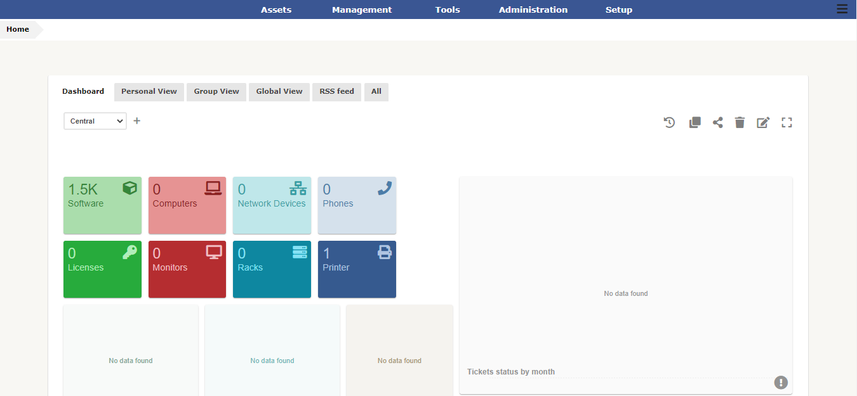Screen dimensions: 857x396
Task: Switch to Group View tab
Action: click(216, 91)
